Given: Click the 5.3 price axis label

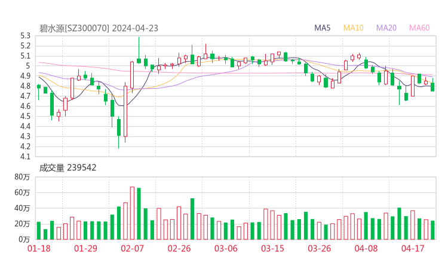Looking at the screenshot, I should [25, 36].
